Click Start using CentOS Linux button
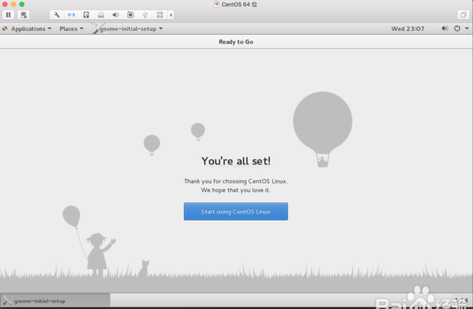473x309 pixels. pyautogui.click(x=236, y=211)
